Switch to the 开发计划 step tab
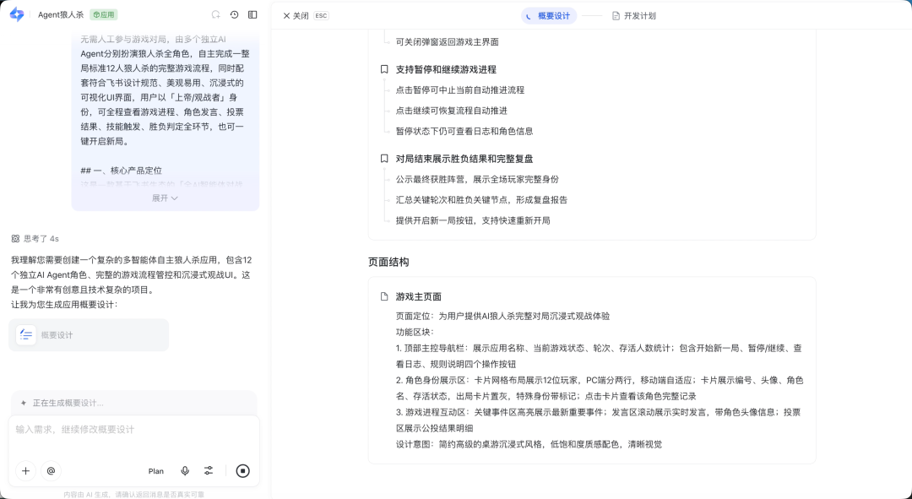This screenshot has height=499, width=912. [633, 16]
